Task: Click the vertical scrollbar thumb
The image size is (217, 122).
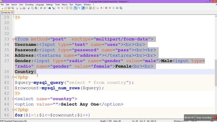Action: 216,73
